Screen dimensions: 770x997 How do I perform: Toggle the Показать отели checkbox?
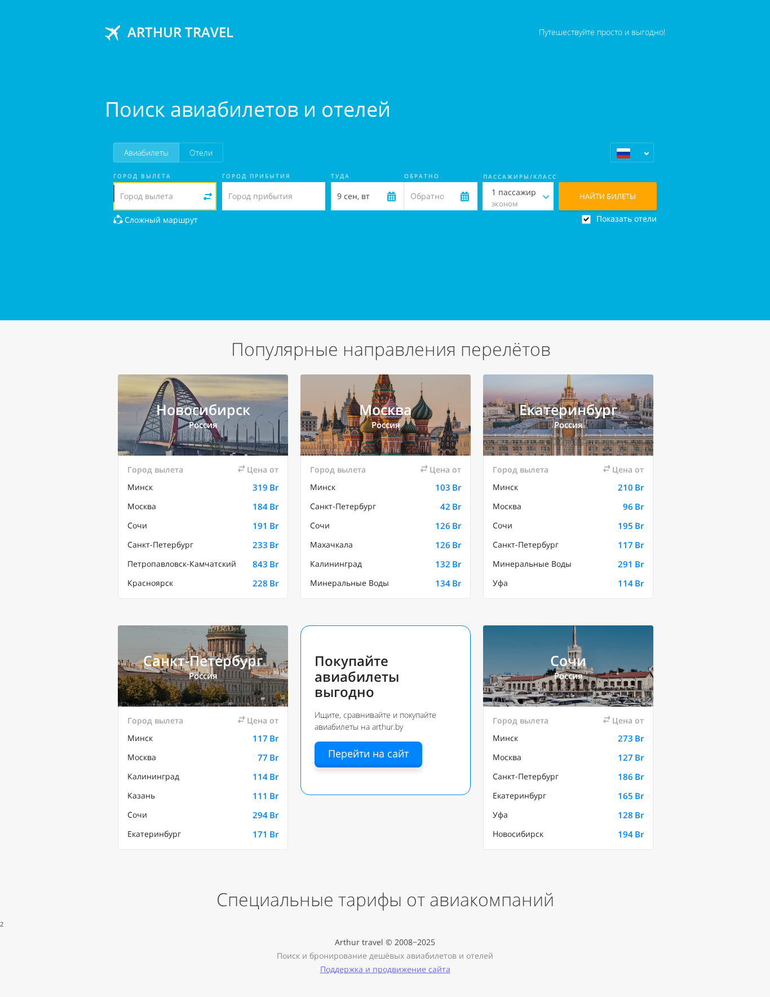pos(586,219)
